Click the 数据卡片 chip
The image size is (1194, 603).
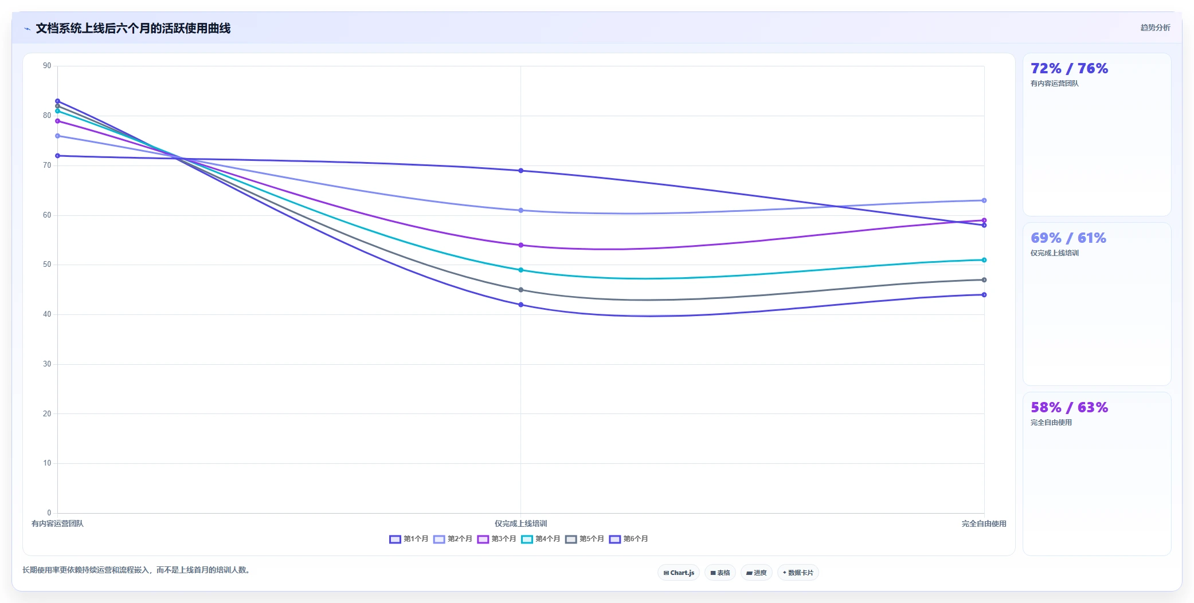[798, 573]
